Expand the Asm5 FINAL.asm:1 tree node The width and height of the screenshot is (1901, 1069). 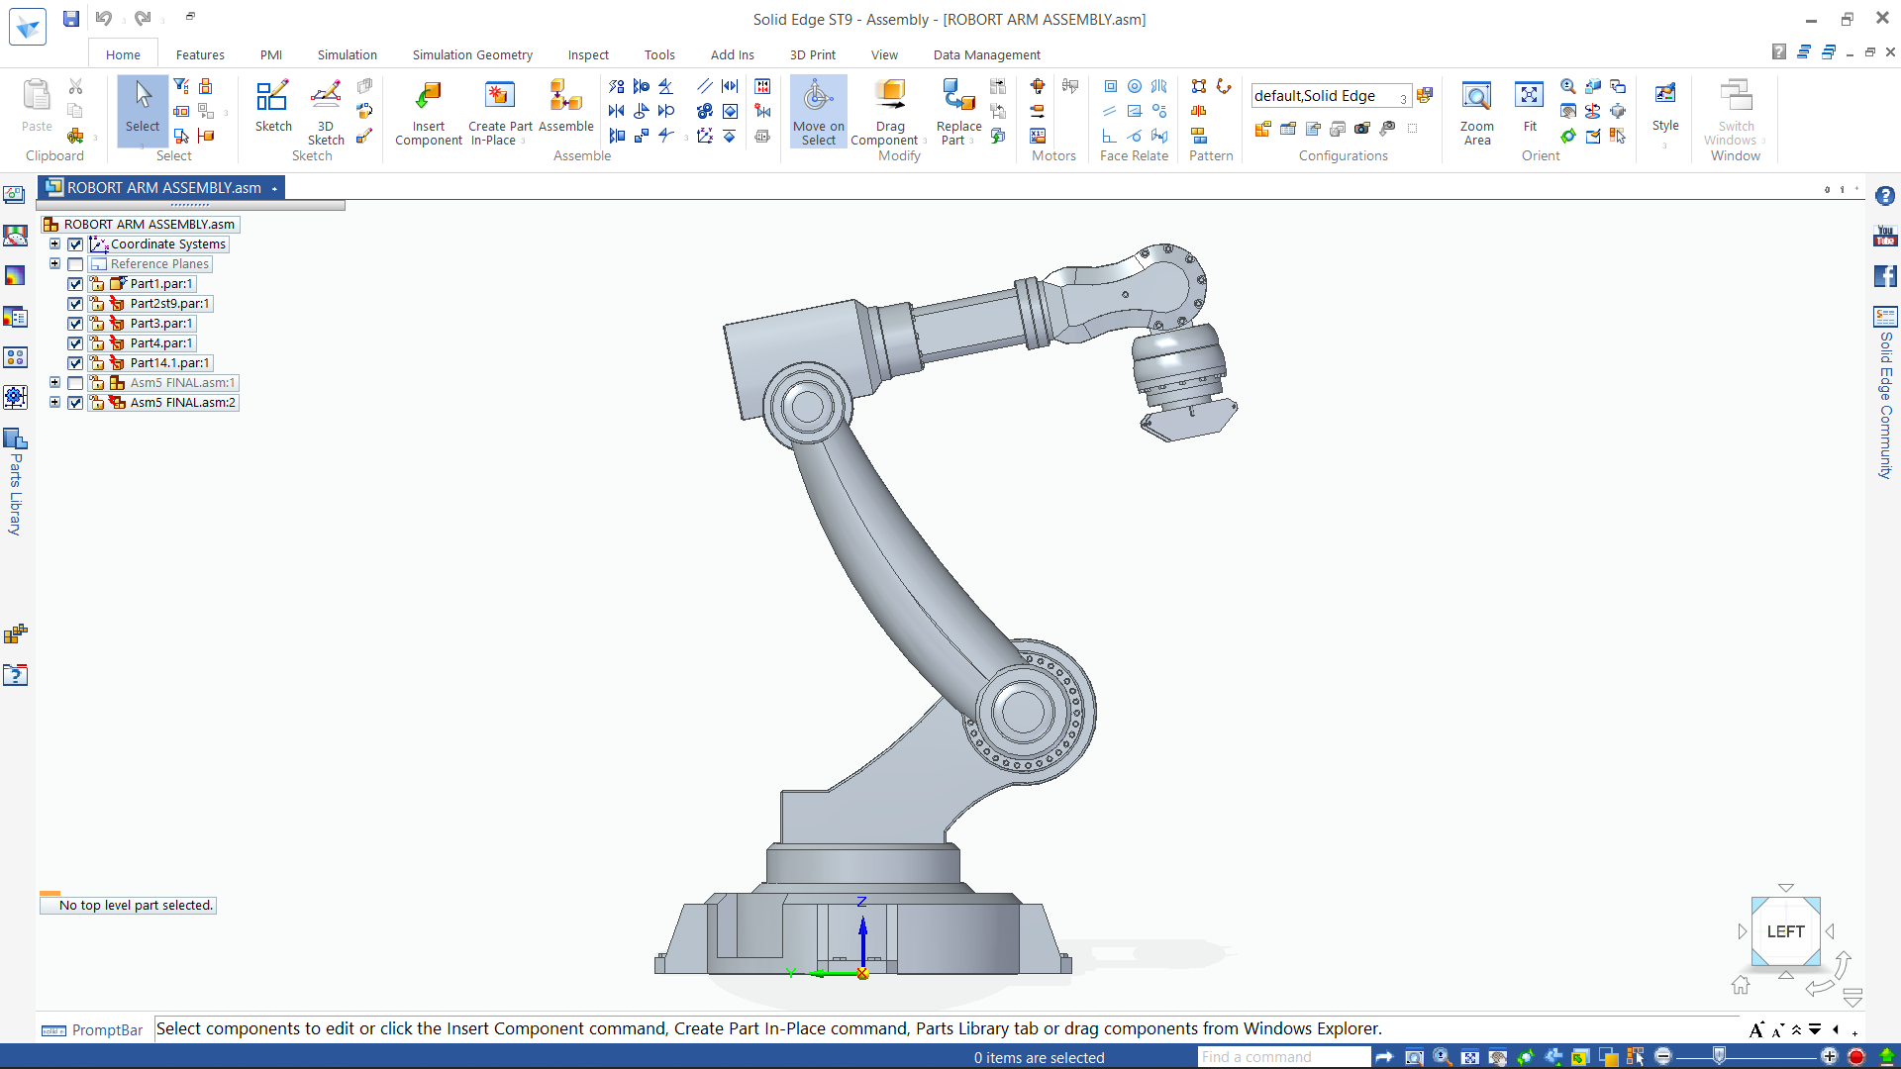pos(54,383)
